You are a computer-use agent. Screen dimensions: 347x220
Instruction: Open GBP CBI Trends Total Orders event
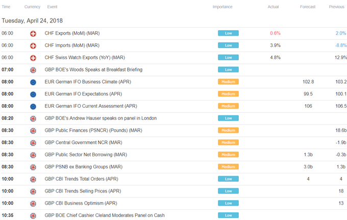(x=81, y=179)
